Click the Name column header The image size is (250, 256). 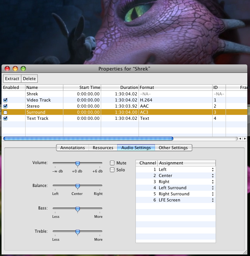pyautogui.click(x=44, y=87)
